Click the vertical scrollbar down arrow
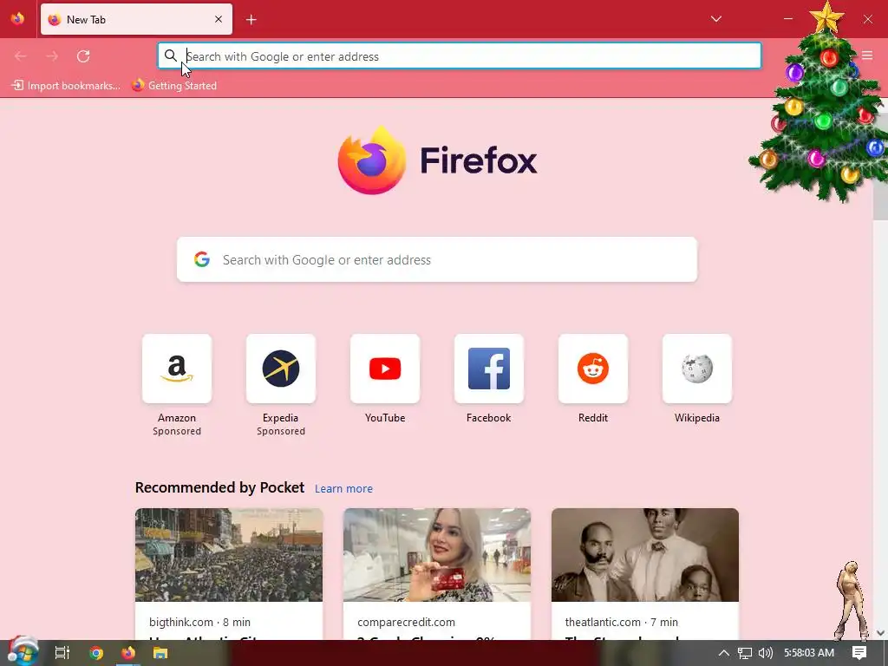The height and width of the screenshot is (666, 888). click(x=880, y=633)
